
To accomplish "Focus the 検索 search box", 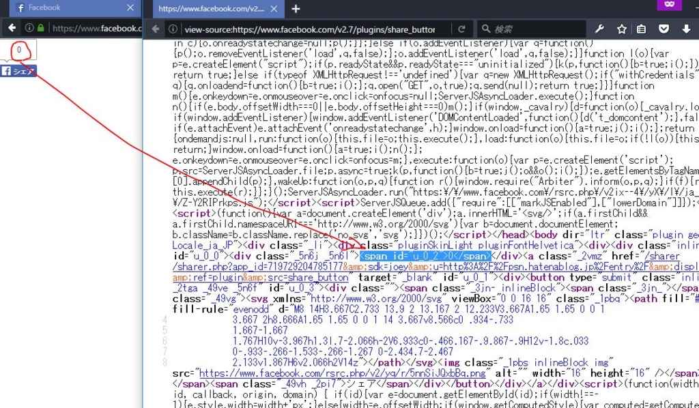I will [531, 29].
